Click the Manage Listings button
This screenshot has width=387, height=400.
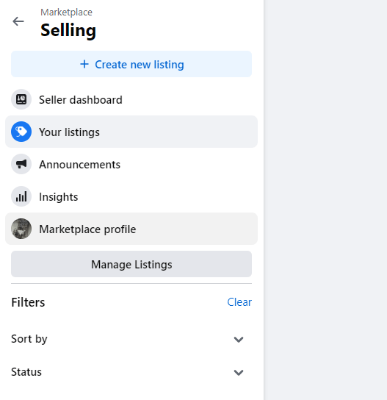[131, 264]
